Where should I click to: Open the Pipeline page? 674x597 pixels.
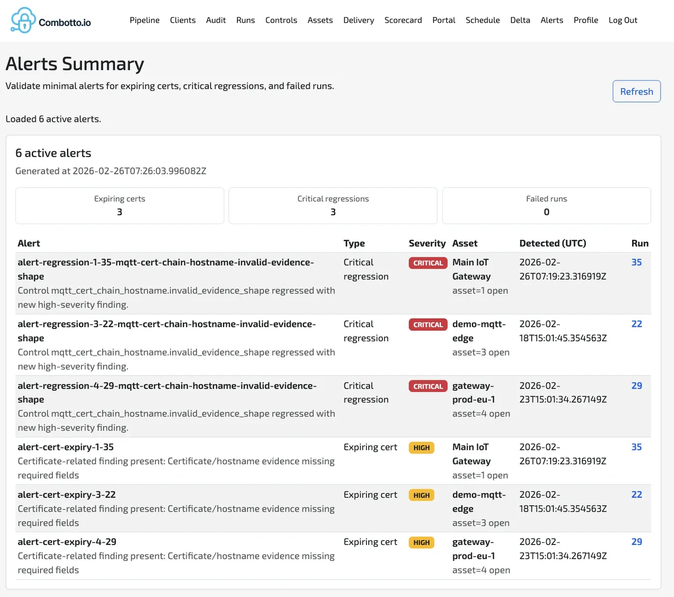pos(144,20)
